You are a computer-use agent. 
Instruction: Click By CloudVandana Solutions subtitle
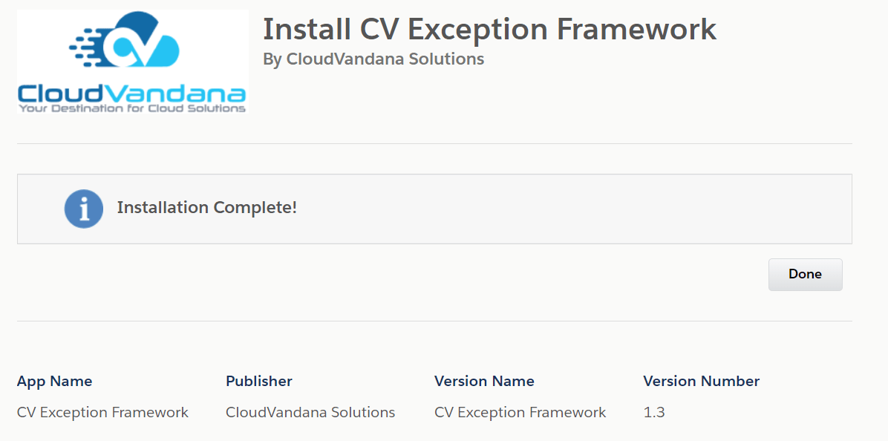tap(373, 59)
